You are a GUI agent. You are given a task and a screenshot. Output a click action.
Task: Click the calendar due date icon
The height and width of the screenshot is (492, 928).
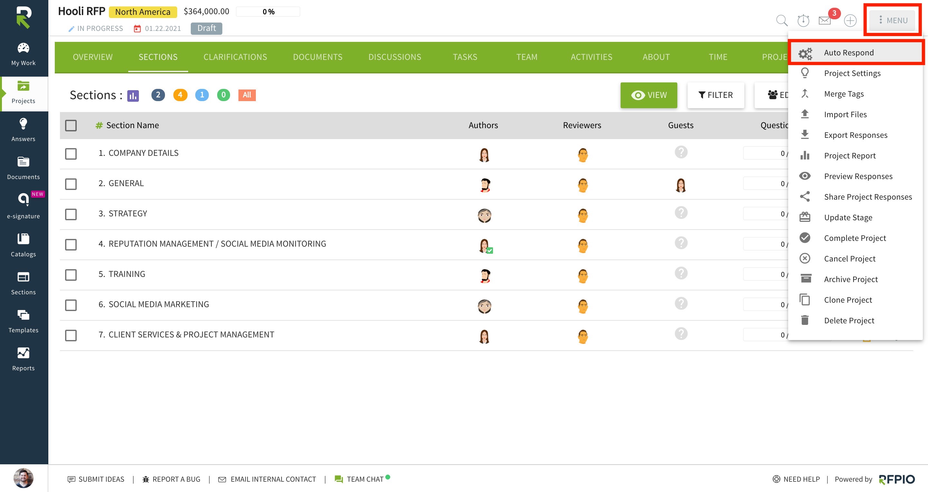(137, 28)
